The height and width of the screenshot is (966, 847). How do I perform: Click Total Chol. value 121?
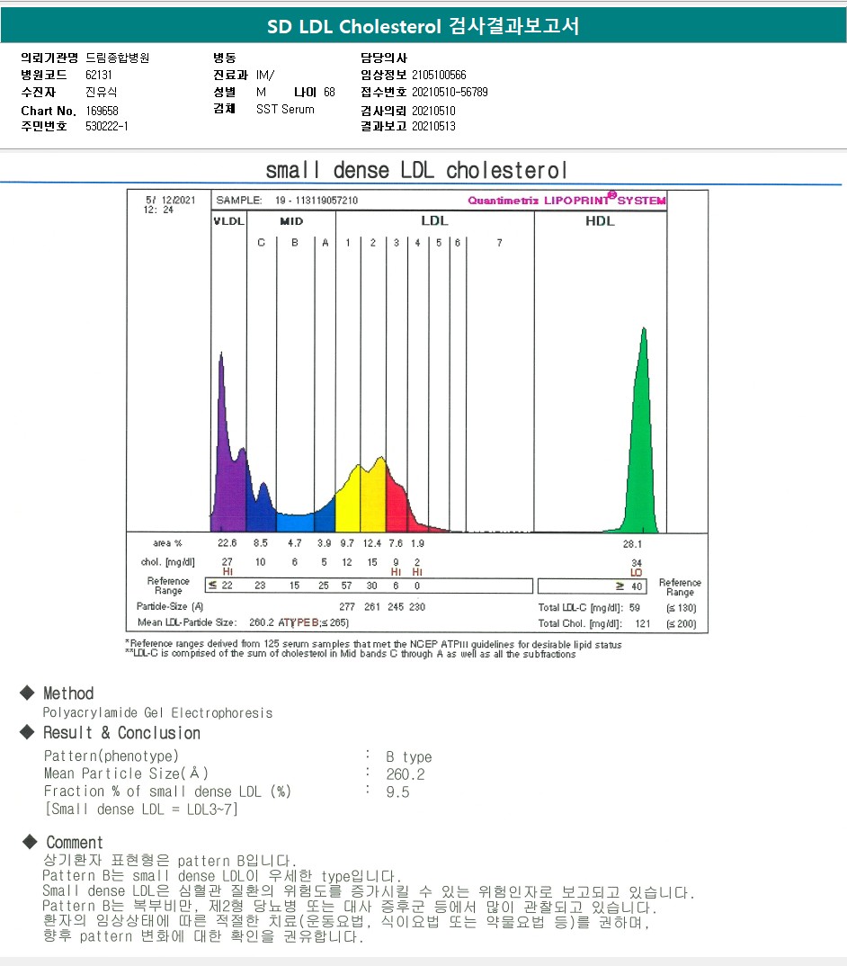point(643,623)
